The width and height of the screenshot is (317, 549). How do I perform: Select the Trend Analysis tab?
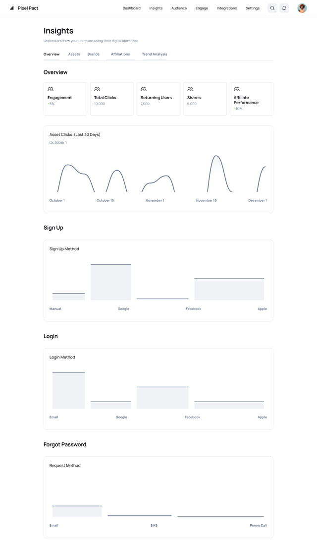tap(155, 54)
